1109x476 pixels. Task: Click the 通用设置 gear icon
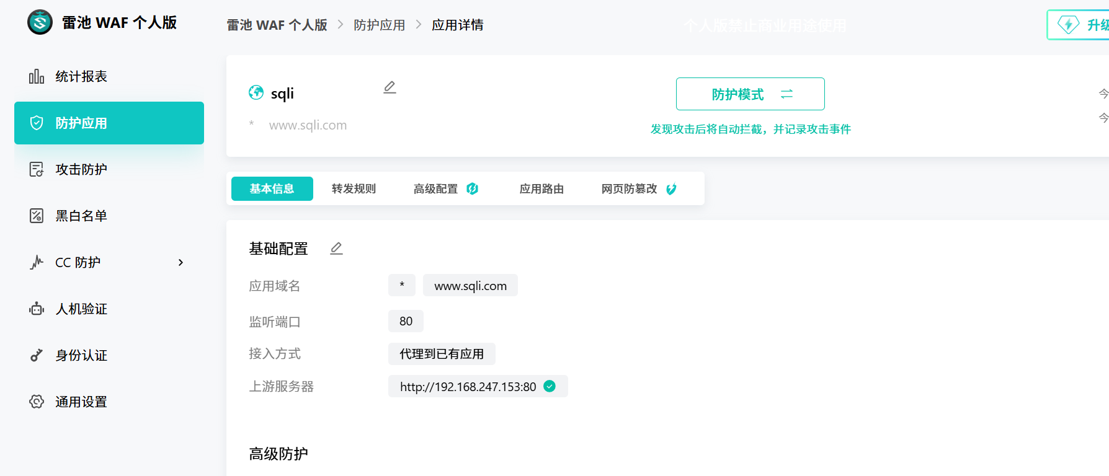point(37,402)
